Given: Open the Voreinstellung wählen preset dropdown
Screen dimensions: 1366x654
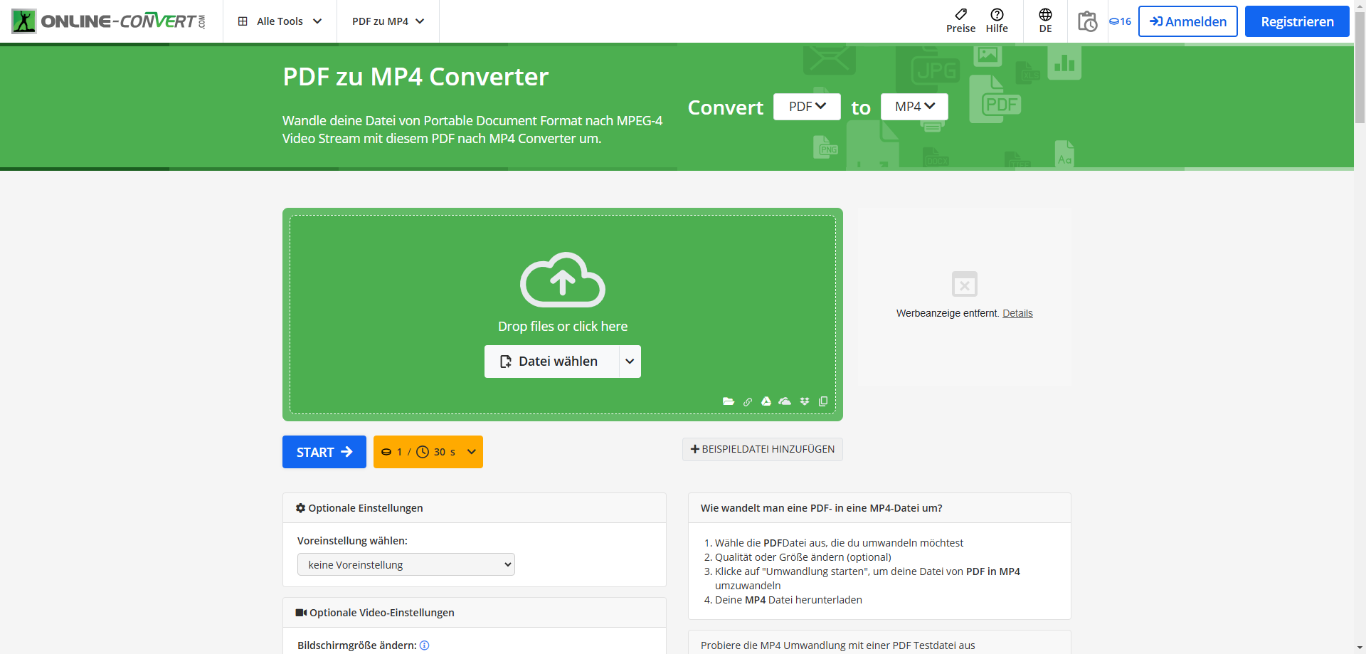Looking at the screenshot, I should [x=406, y=564].
